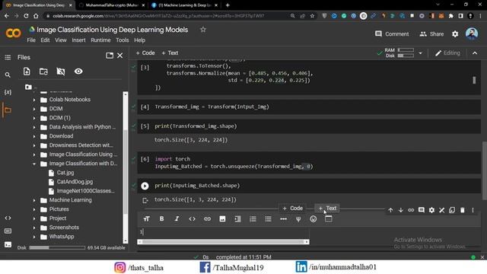The width and height of the screenshot is (487, 274).
Task: Run the print(Inputimg_Batched.shape) cell
Action: pyautogui.click(x=145, y=186)
